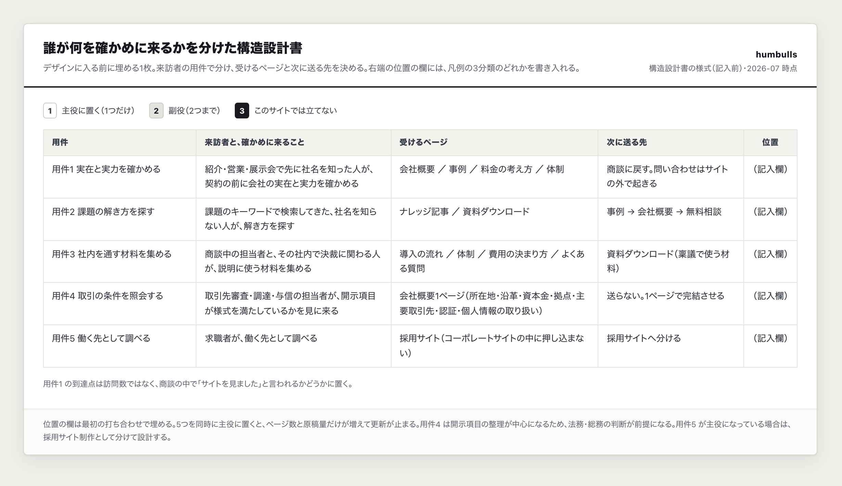Click the text 構造設計書の様式(記入前)・2026-07 時点
Image resolution: width=842 pixels, height=486 pixels.
pos(723,68)
